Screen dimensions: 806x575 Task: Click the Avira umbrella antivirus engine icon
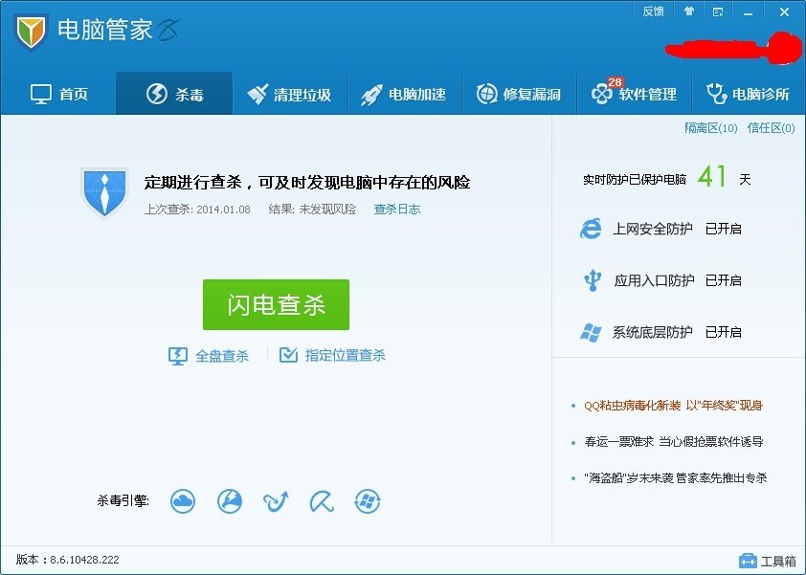(321, 501)
